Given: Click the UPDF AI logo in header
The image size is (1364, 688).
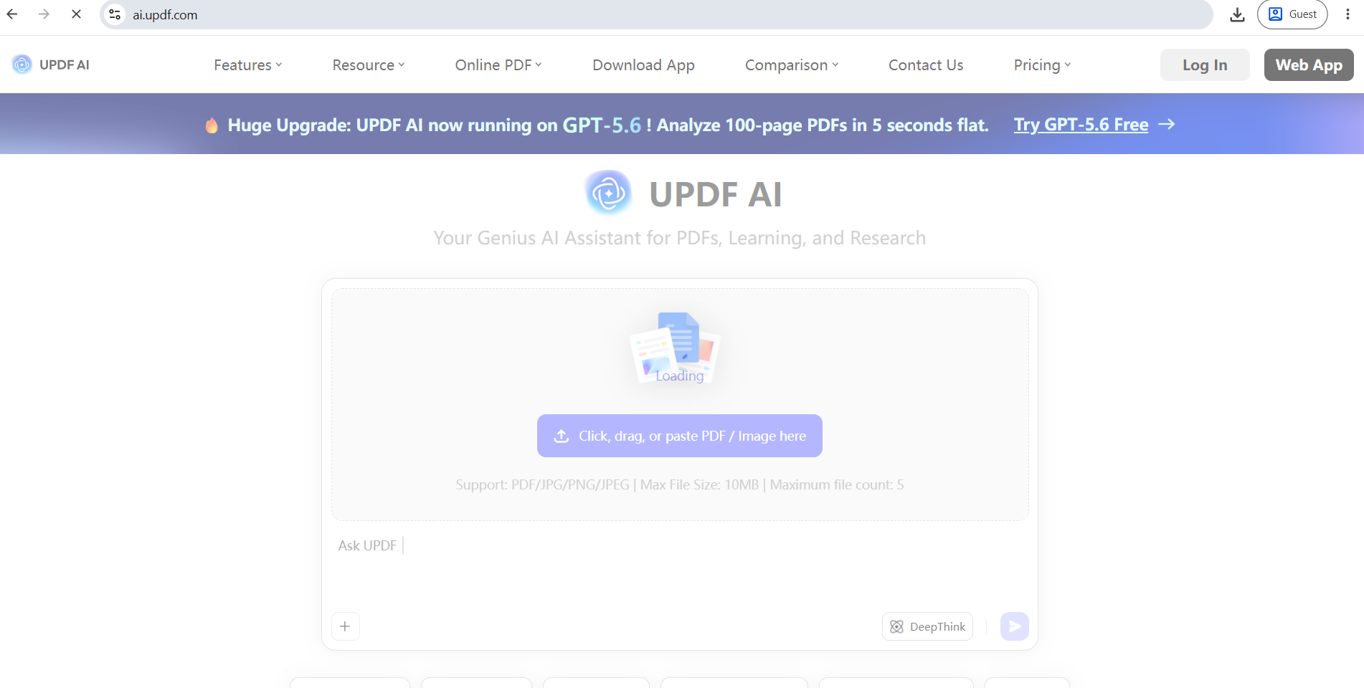Looking at the screenshot, I should coord(51,64).
